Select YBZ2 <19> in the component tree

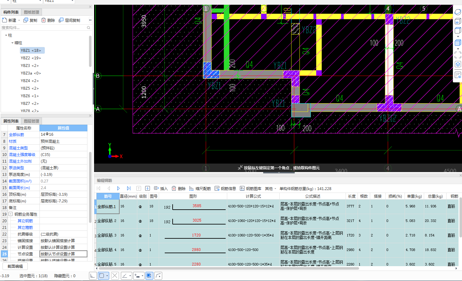(31, 58)
